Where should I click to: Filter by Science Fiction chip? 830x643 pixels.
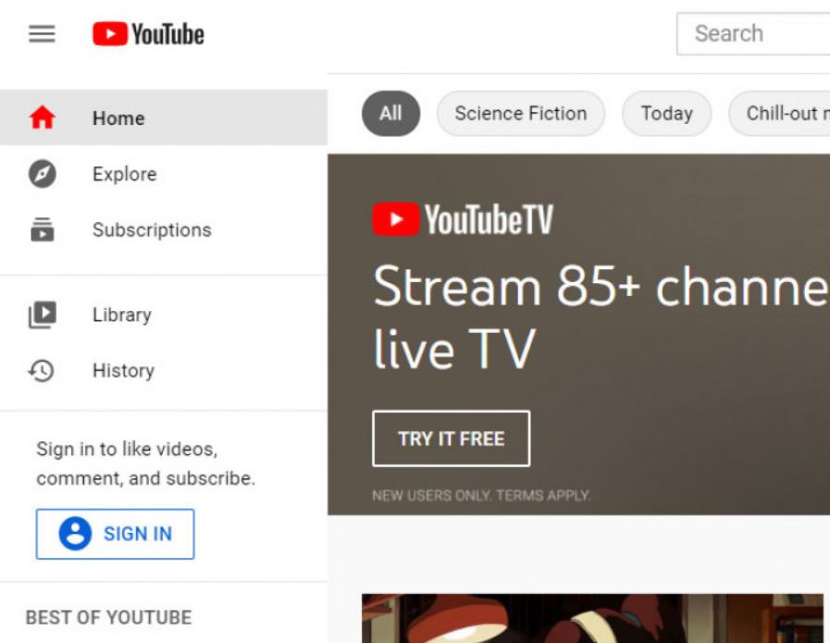[x=521, y=113]
